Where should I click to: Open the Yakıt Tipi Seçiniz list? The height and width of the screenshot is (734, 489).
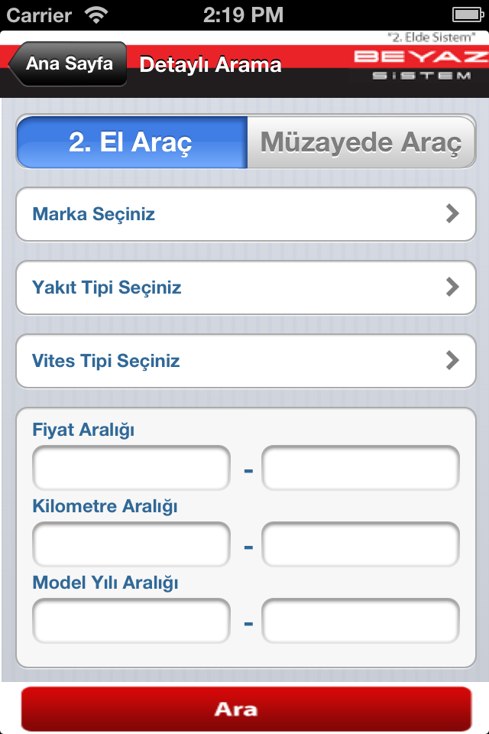point(246,288)
